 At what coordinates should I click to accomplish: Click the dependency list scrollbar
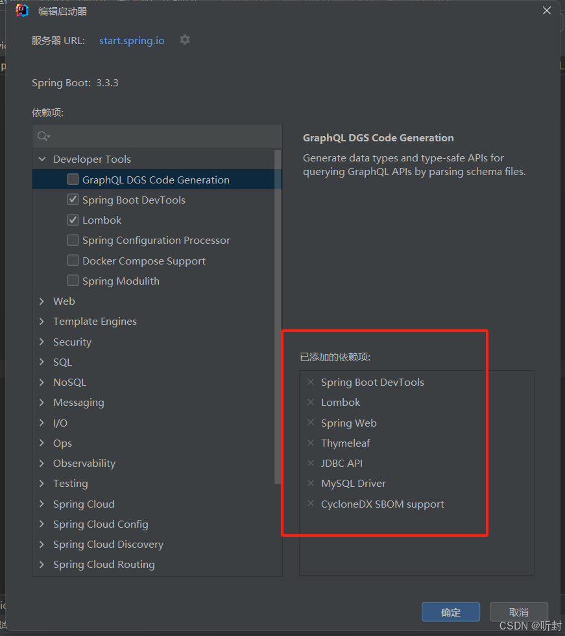278,316
